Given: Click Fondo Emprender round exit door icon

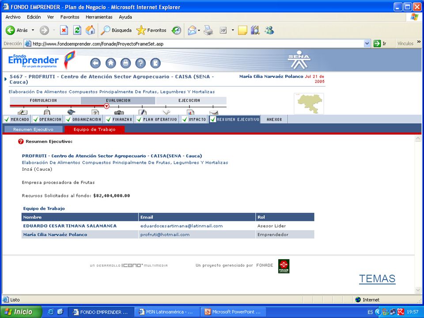Looking at the screenshot, I should 155,63.
